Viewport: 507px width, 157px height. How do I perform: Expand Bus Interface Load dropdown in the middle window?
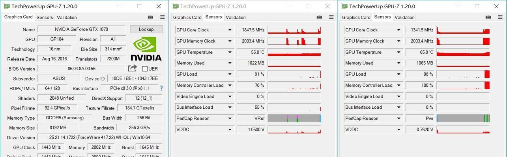click(x=230, y=108)
